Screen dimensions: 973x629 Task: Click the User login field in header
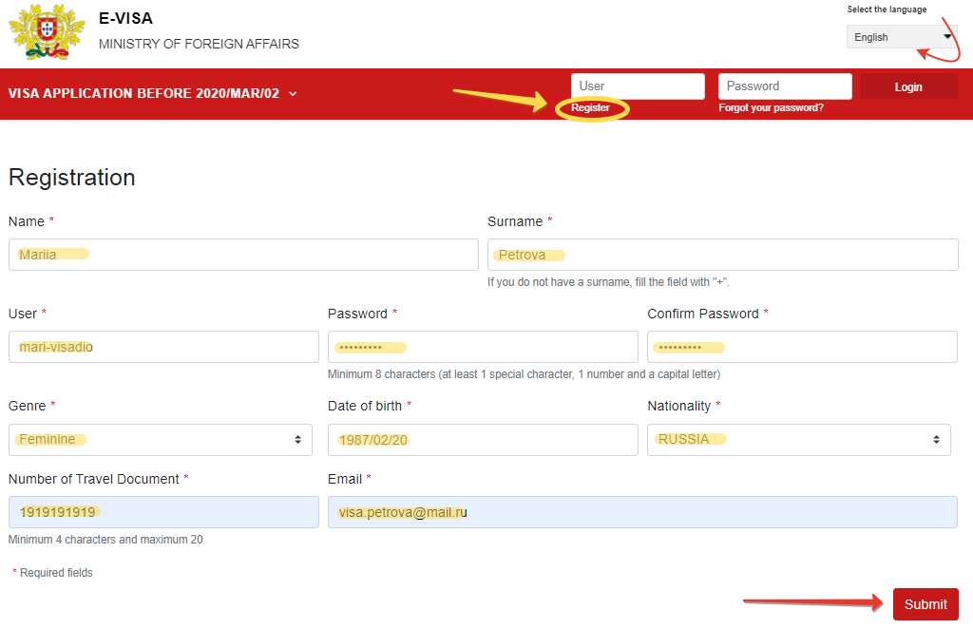click(638, 86)
